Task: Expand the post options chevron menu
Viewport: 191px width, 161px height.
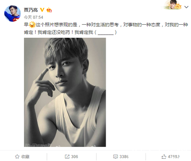Action: [186, 7]
